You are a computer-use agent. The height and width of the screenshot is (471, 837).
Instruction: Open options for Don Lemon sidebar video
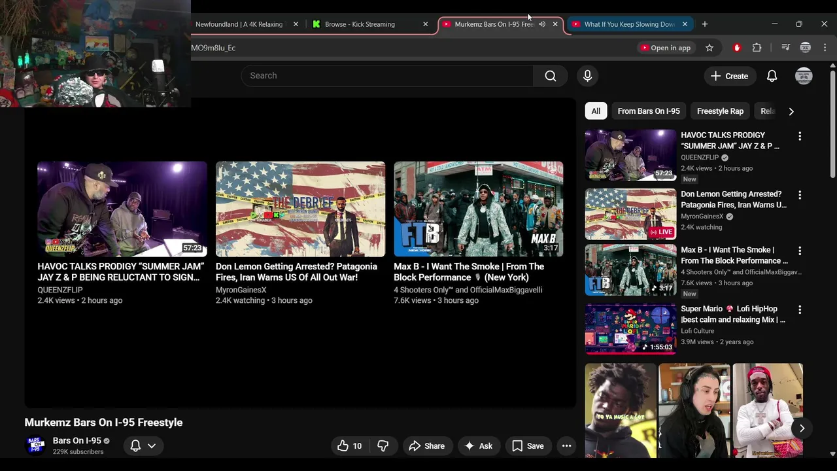[799, 195]
